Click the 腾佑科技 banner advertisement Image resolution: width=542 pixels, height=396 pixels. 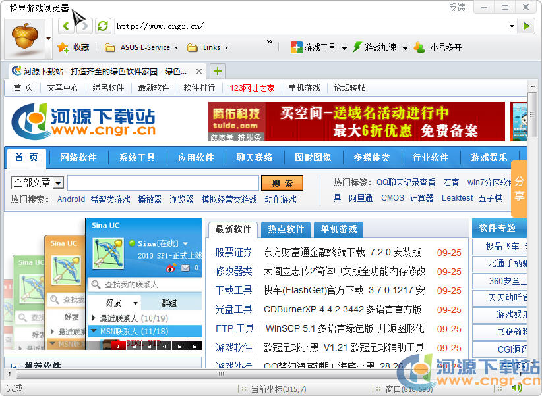click(356, 122)
